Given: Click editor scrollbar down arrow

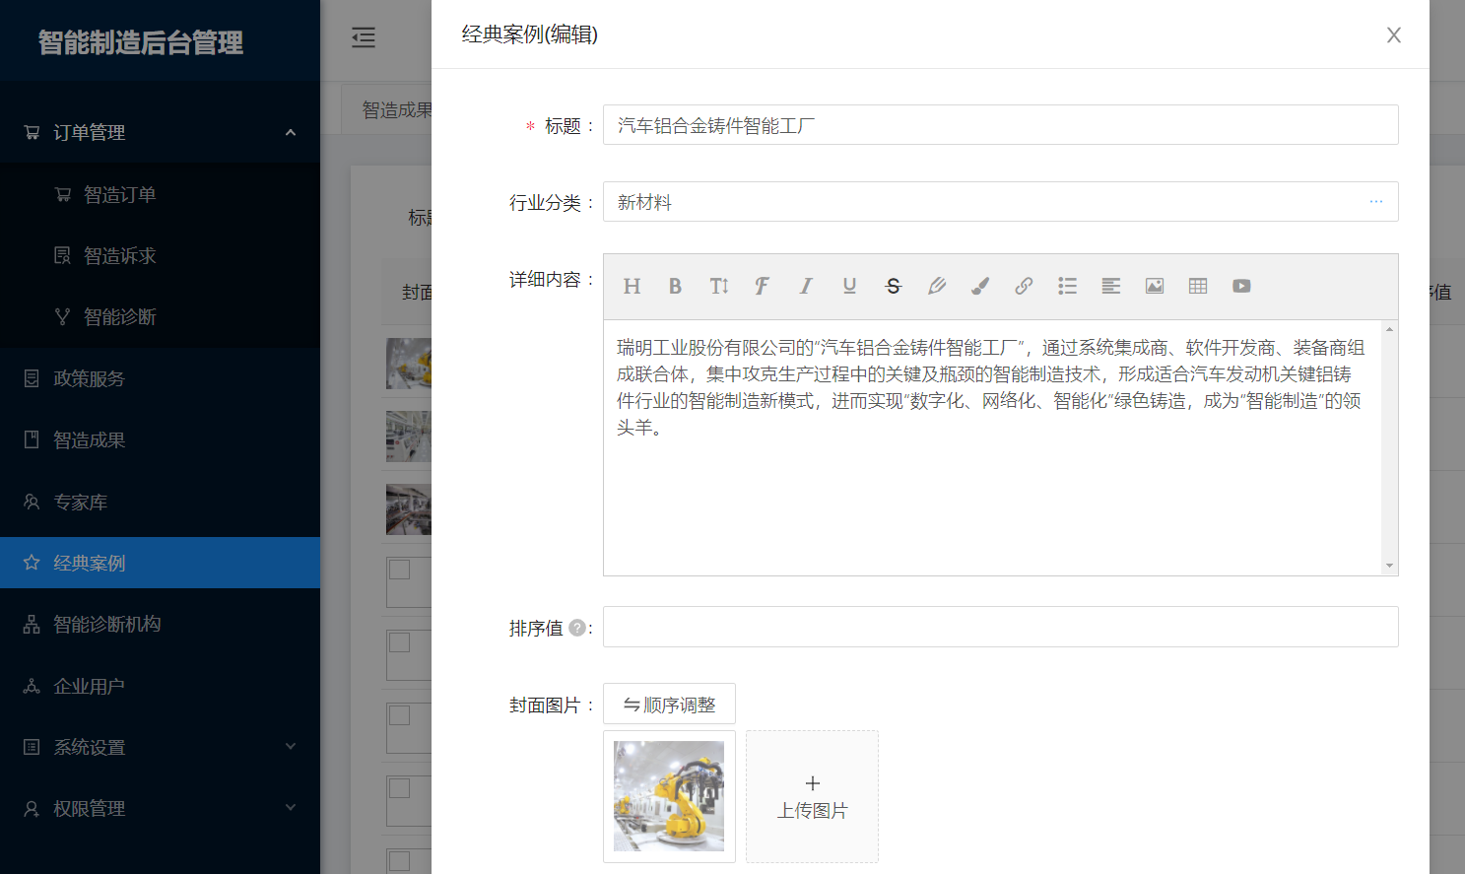Looking at the screenshot, I should (1389, 566).
